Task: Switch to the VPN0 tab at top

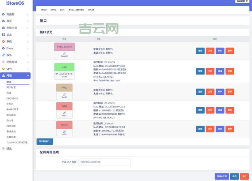Action: [x=44, y=10]
